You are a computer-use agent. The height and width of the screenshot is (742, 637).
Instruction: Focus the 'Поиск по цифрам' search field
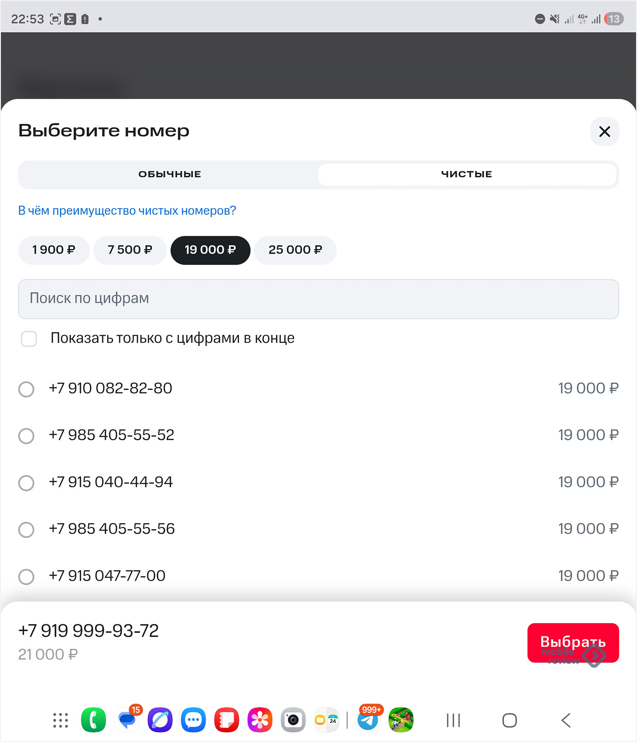(318, 299)
